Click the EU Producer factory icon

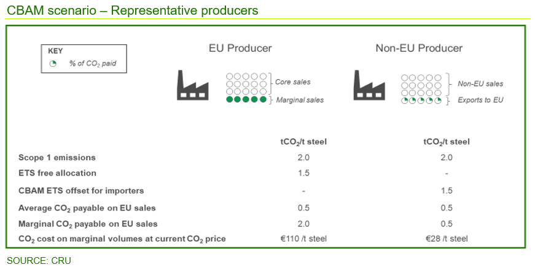pyautogui.click(x=192, y=85)
